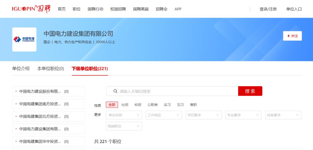Switch to 本单位职位(0) tab
Viewport: 313px width, 150px height.
click(x=50, y=68)
